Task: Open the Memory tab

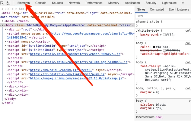Action: [114, 3]
